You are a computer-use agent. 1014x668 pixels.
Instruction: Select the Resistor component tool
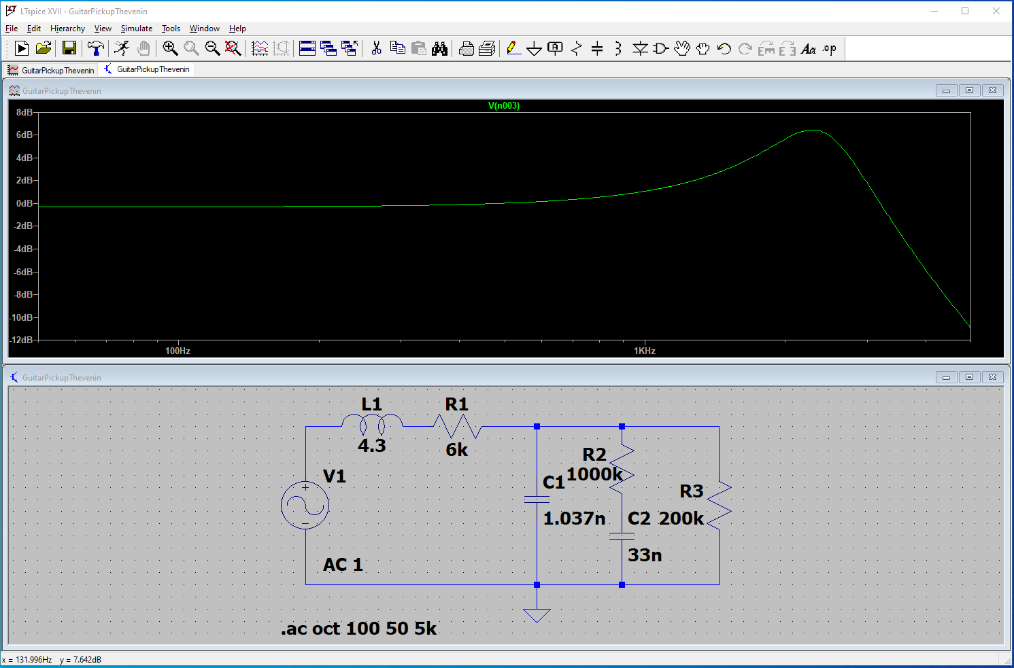(577, 48)
